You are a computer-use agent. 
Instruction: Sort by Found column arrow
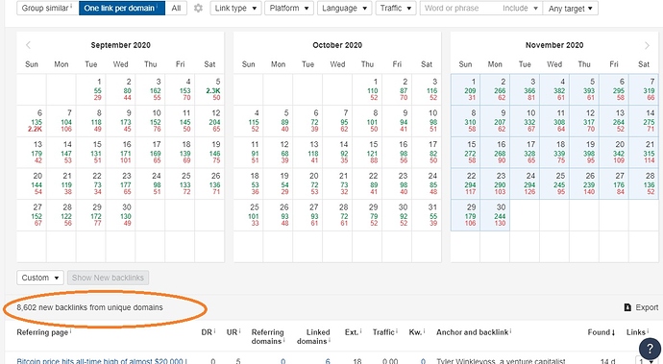click(x=614, y=332)
